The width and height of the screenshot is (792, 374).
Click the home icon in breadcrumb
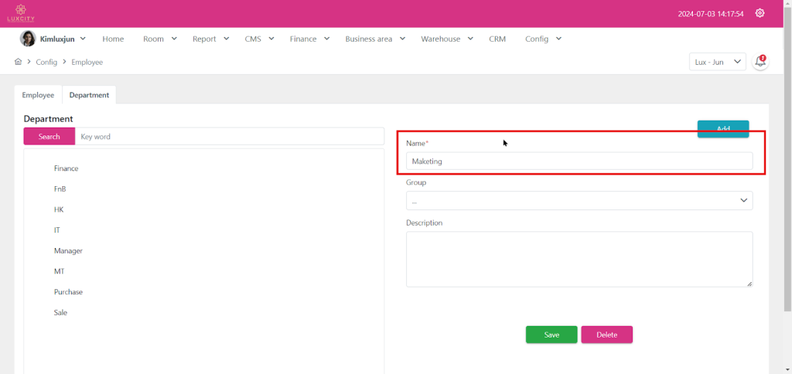coord(19,62)
